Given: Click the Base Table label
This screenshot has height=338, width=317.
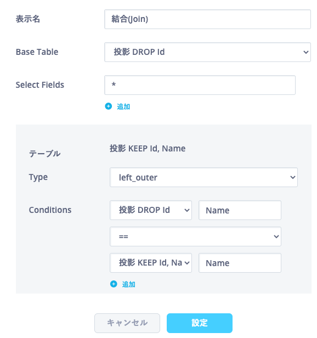Looking at the screenshot, I should tap(37, 52).
